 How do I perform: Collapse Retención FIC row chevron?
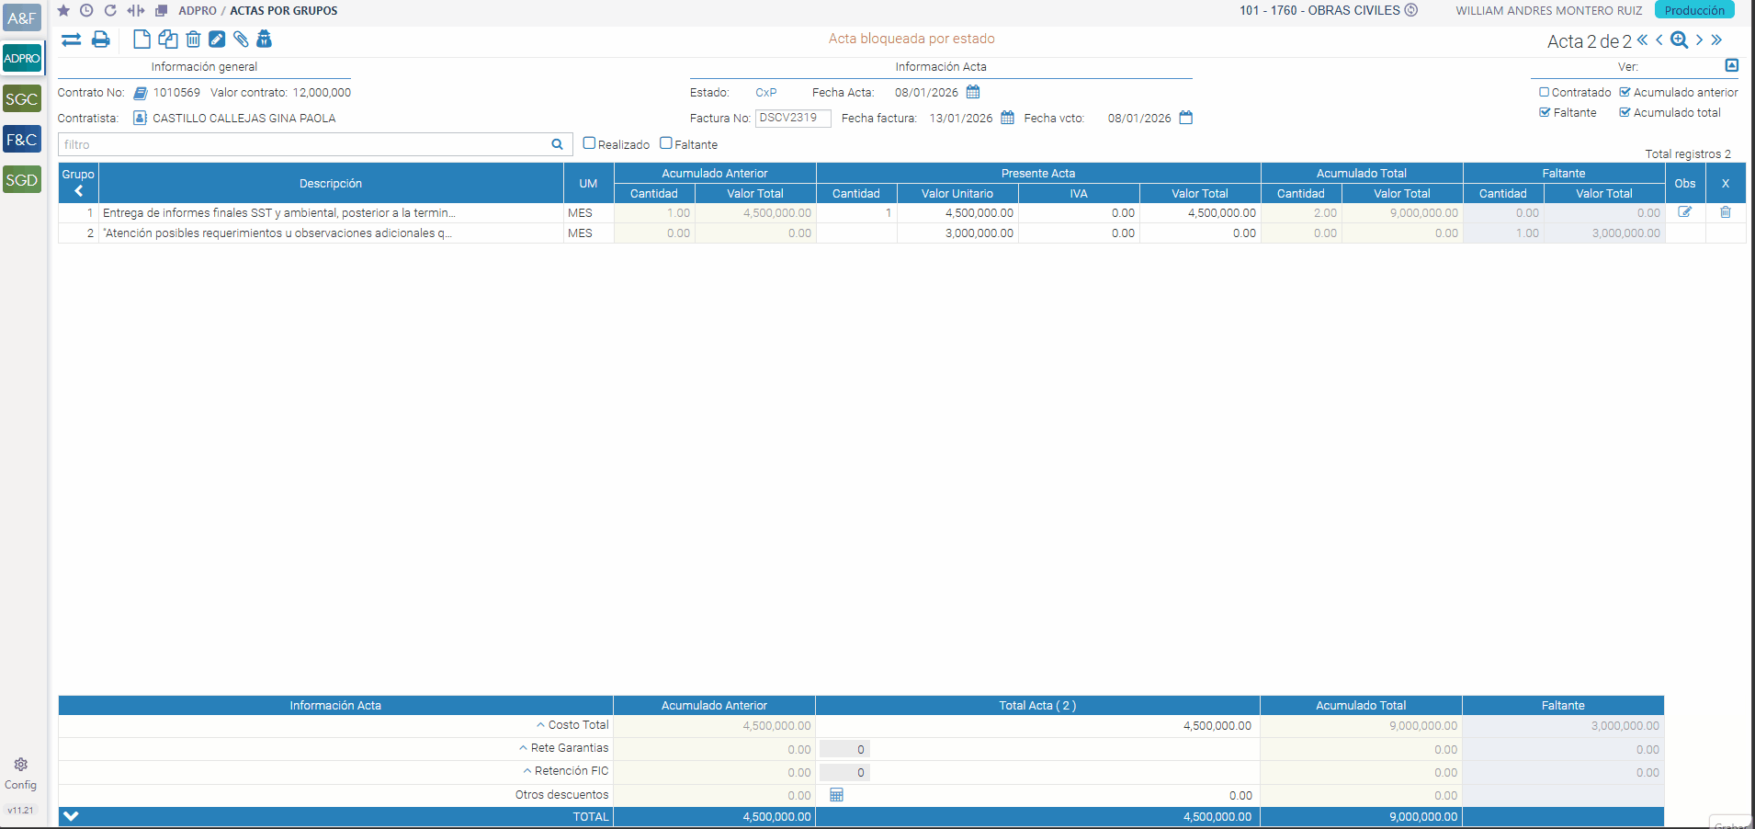click(x=527, y=771)
